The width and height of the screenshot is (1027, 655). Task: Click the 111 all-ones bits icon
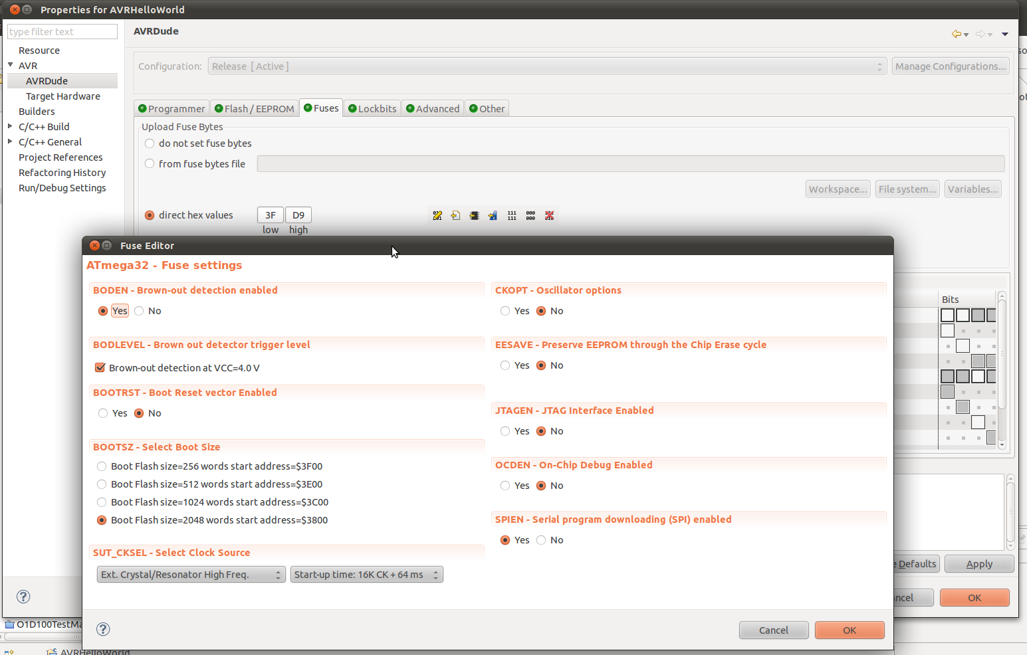[x=512, y=215]
